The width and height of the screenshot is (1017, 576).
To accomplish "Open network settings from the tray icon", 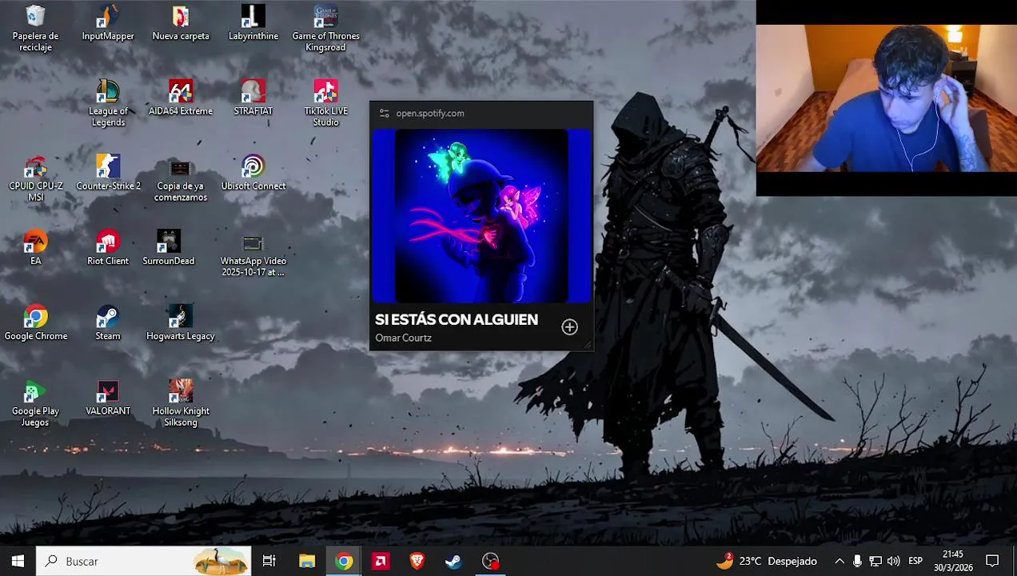I will pyautogui.click(x=875, y=561).
